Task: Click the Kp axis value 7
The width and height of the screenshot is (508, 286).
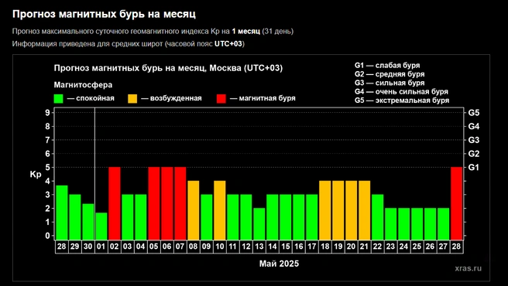Action: click(48, 140)
